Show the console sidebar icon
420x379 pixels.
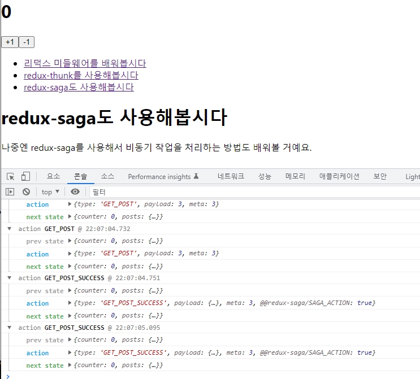(x=10, y=191)
